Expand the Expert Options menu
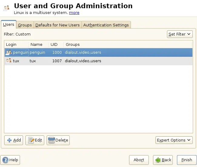The image size is (197, 167). coord(174,140)
